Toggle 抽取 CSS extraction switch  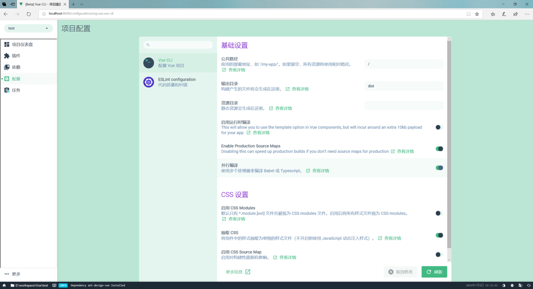coord(439,235)
